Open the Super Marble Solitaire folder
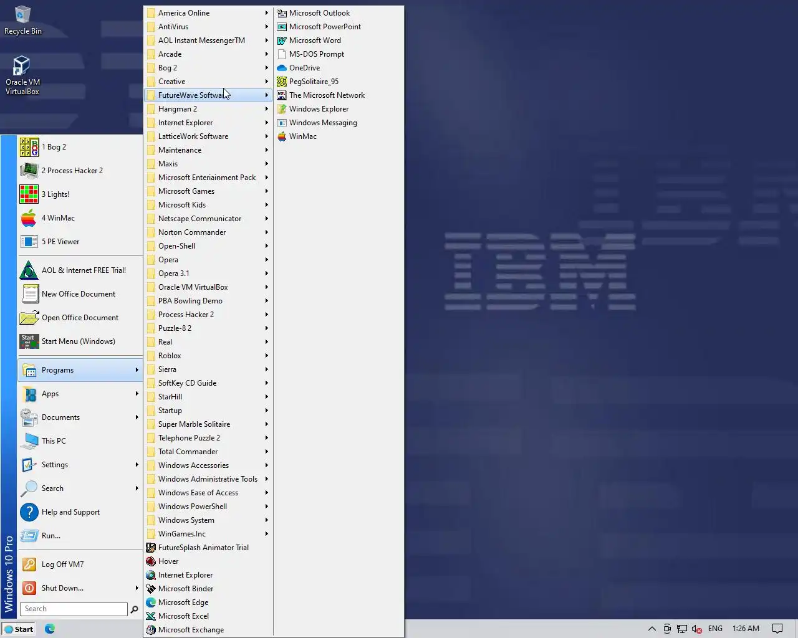The image size is (798, 638). [x=208, y=424]
